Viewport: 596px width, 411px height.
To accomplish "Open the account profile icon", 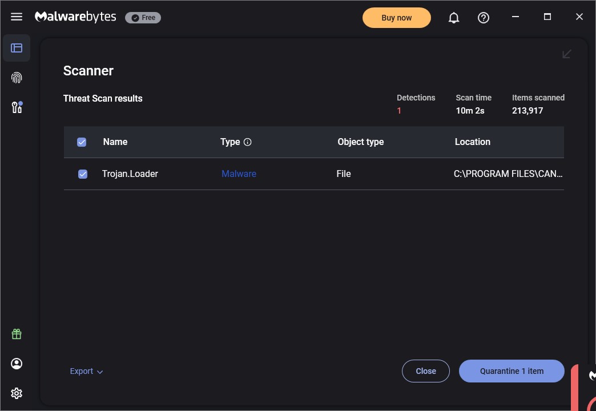I will [x=17, y=364].
